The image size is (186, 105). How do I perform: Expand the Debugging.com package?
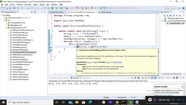(x=6, y=25)
